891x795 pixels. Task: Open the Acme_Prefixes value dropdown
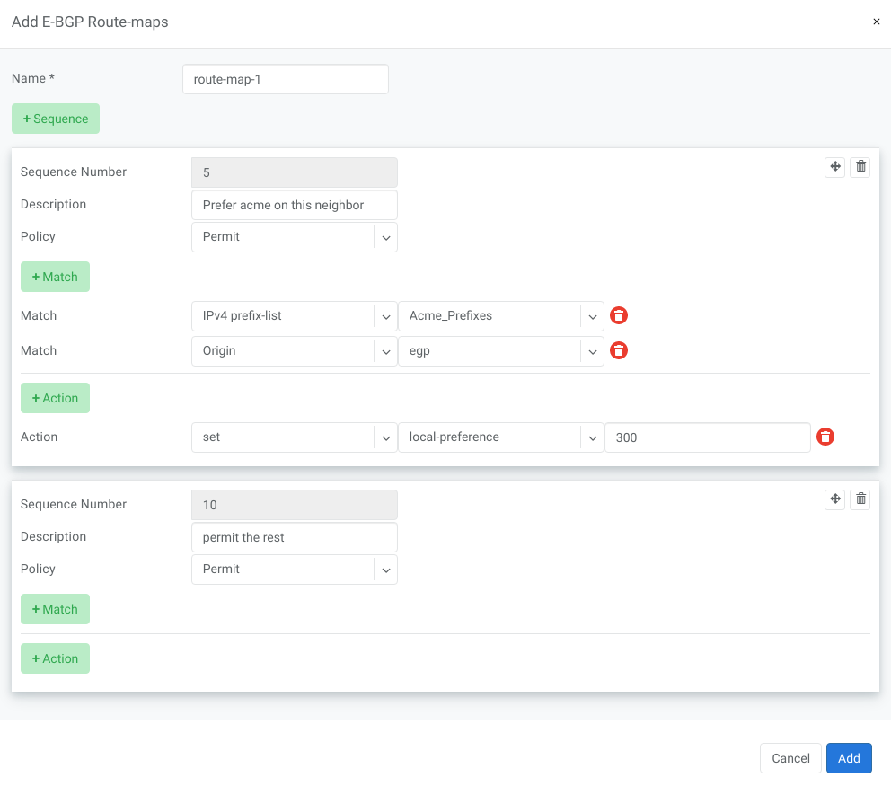click(x=500, y=315)
